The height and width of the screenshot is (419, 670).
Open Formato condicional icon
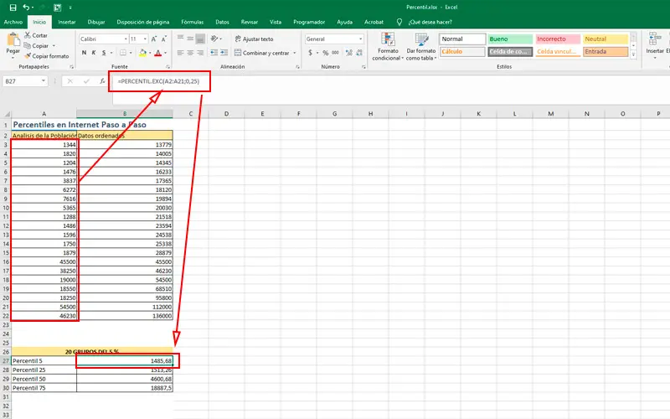[387, 39]
